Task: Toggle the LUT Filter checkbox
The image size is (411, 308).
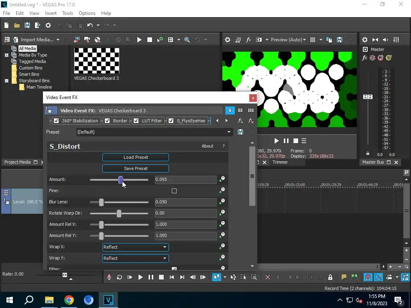Action: [x=136, y=121]
